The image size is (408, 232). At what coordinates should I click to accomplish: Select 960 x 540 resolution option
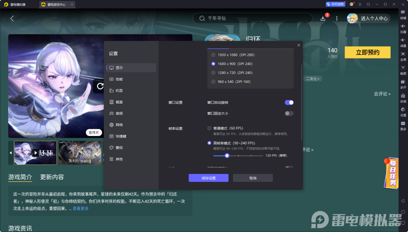click(213, 82)
